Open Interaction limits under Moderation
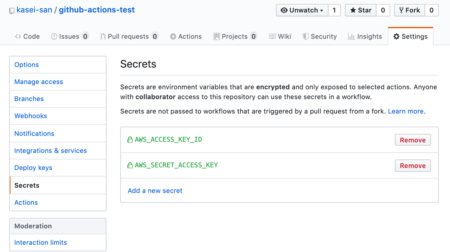The height and width of the screenshot is (252, 450). (x=58, y=243)
